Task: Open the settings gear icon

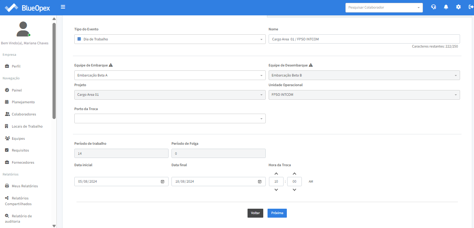Action: 458,7
